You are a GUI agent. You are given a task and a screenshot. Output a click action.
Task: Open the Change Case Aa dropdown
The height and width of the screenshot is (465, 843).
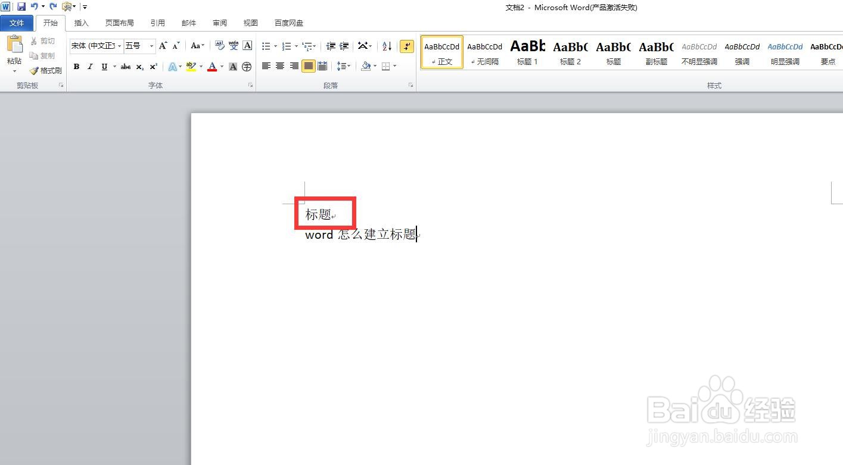click(197, 46)
